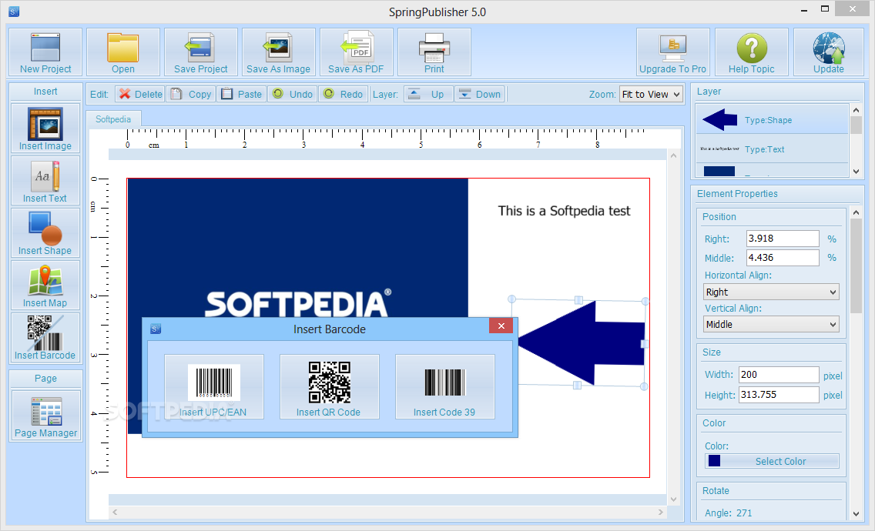Select the blue arrow shape on canvas
Viewport: 875px width, 531px height.
(x=580, y=342)
